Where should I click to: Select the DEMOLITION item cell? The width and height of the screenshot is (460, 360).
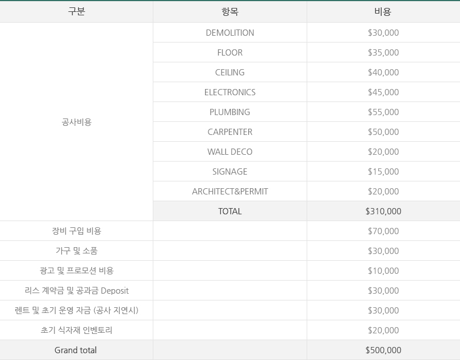click(x=230, y=32)
